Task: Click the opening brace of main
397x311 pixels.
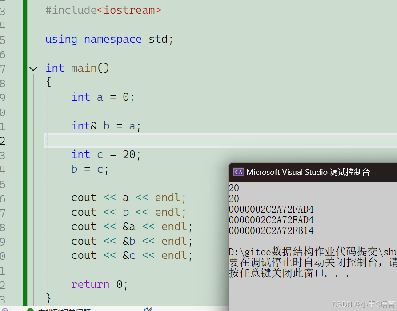Action: [x=48, y=82]
